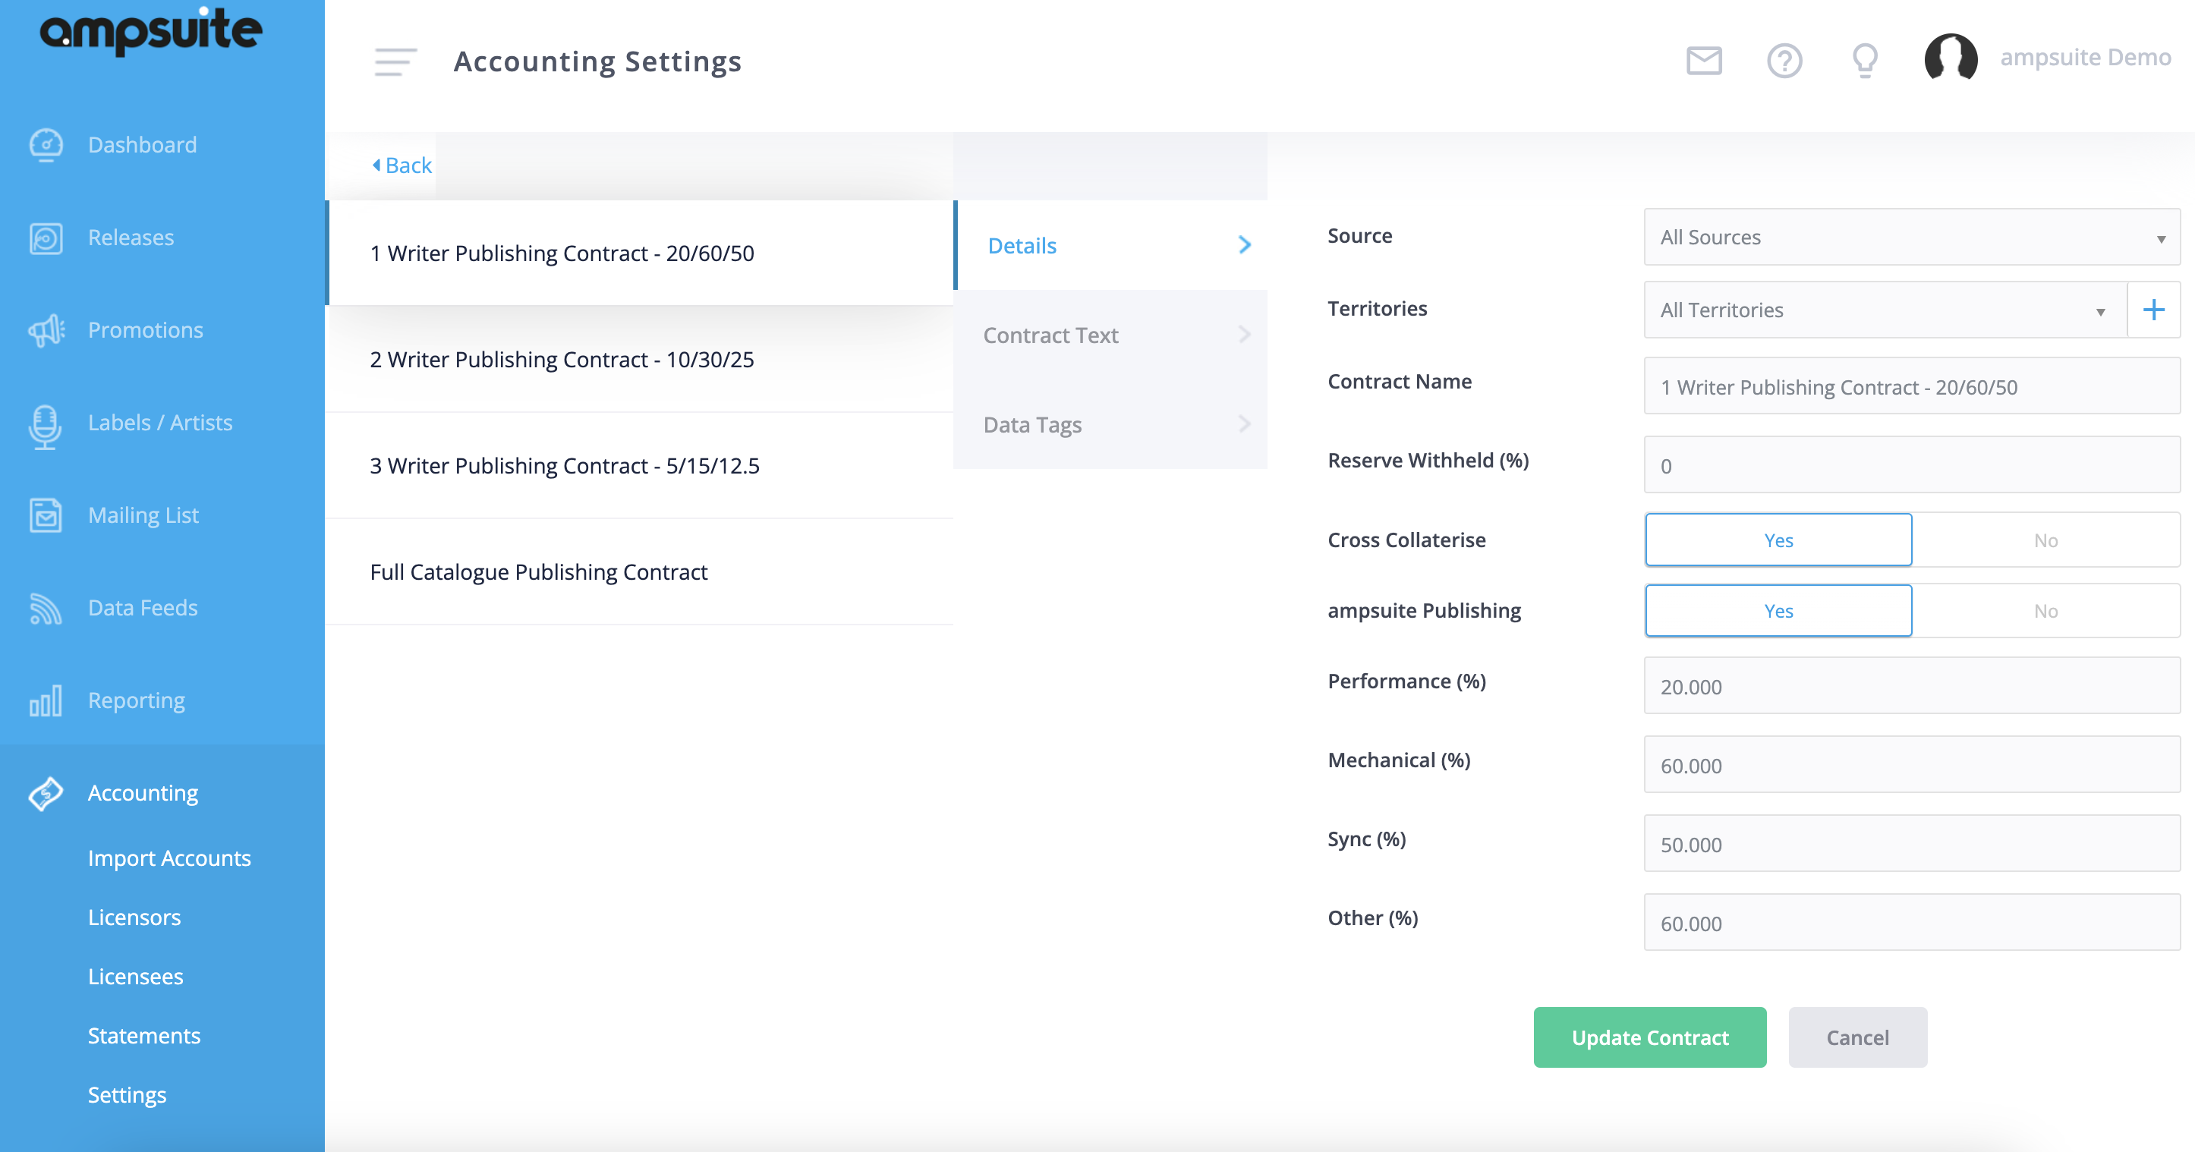
Task: Set Cross Collaterise to No
Action: [x=2045, y=540]
